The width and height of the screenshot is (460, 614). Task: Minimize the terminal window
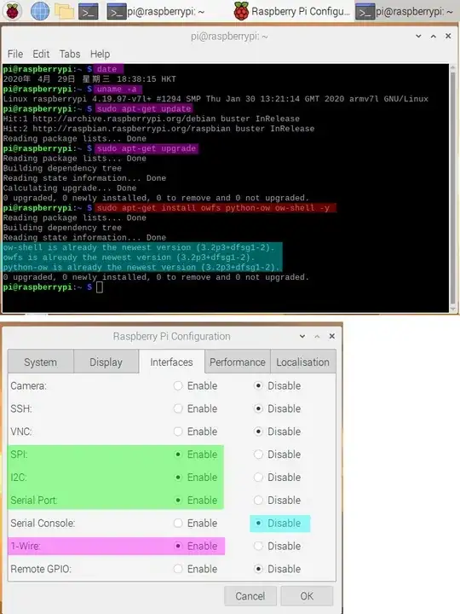pos(418,36)
